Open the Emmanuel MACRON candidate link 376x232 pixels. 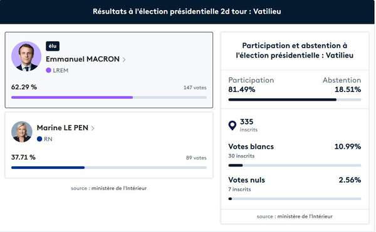click(x=83, y=59)
